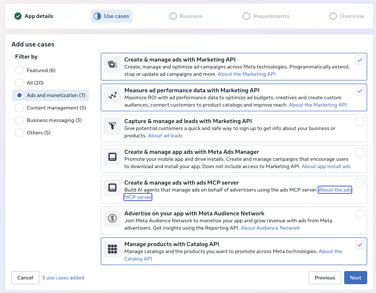Click the green App details checkmark icon
This screenshot has width=376, height=293.
18,16
